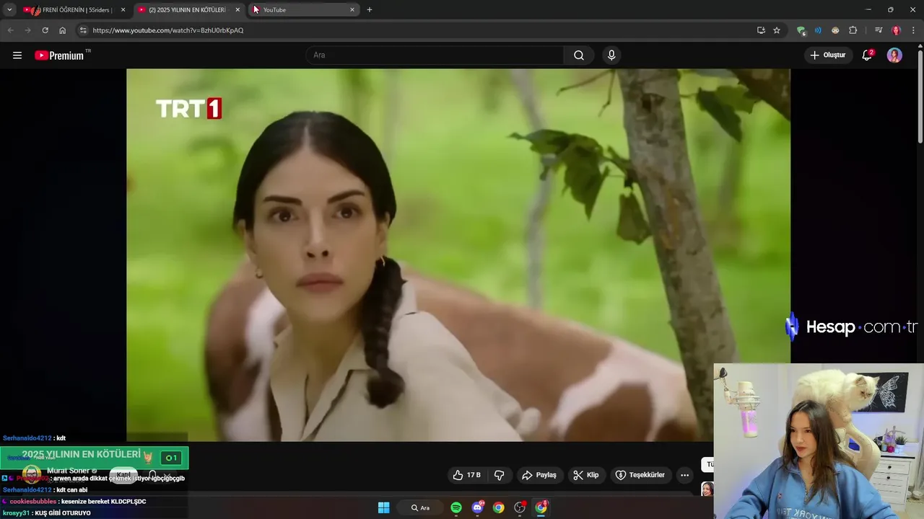Switch to the 'YouTube' browser tab
924x519 pixels.
tap(303, 10)
